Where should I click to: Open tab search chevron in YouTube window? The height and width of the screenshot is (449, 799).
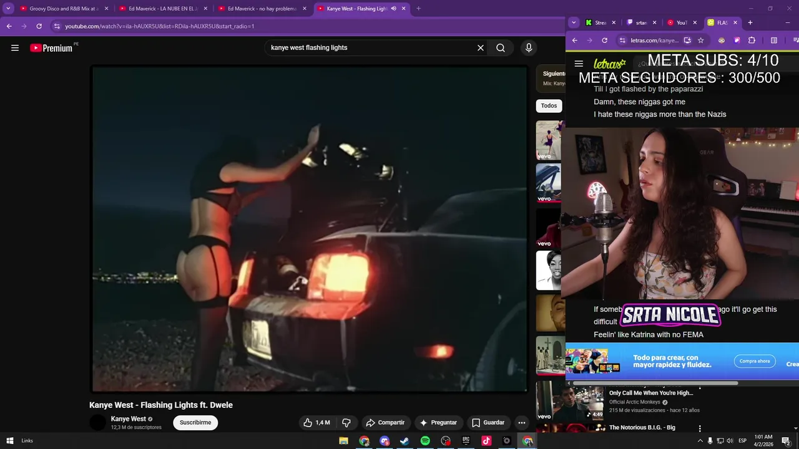[x=8, y=9]
